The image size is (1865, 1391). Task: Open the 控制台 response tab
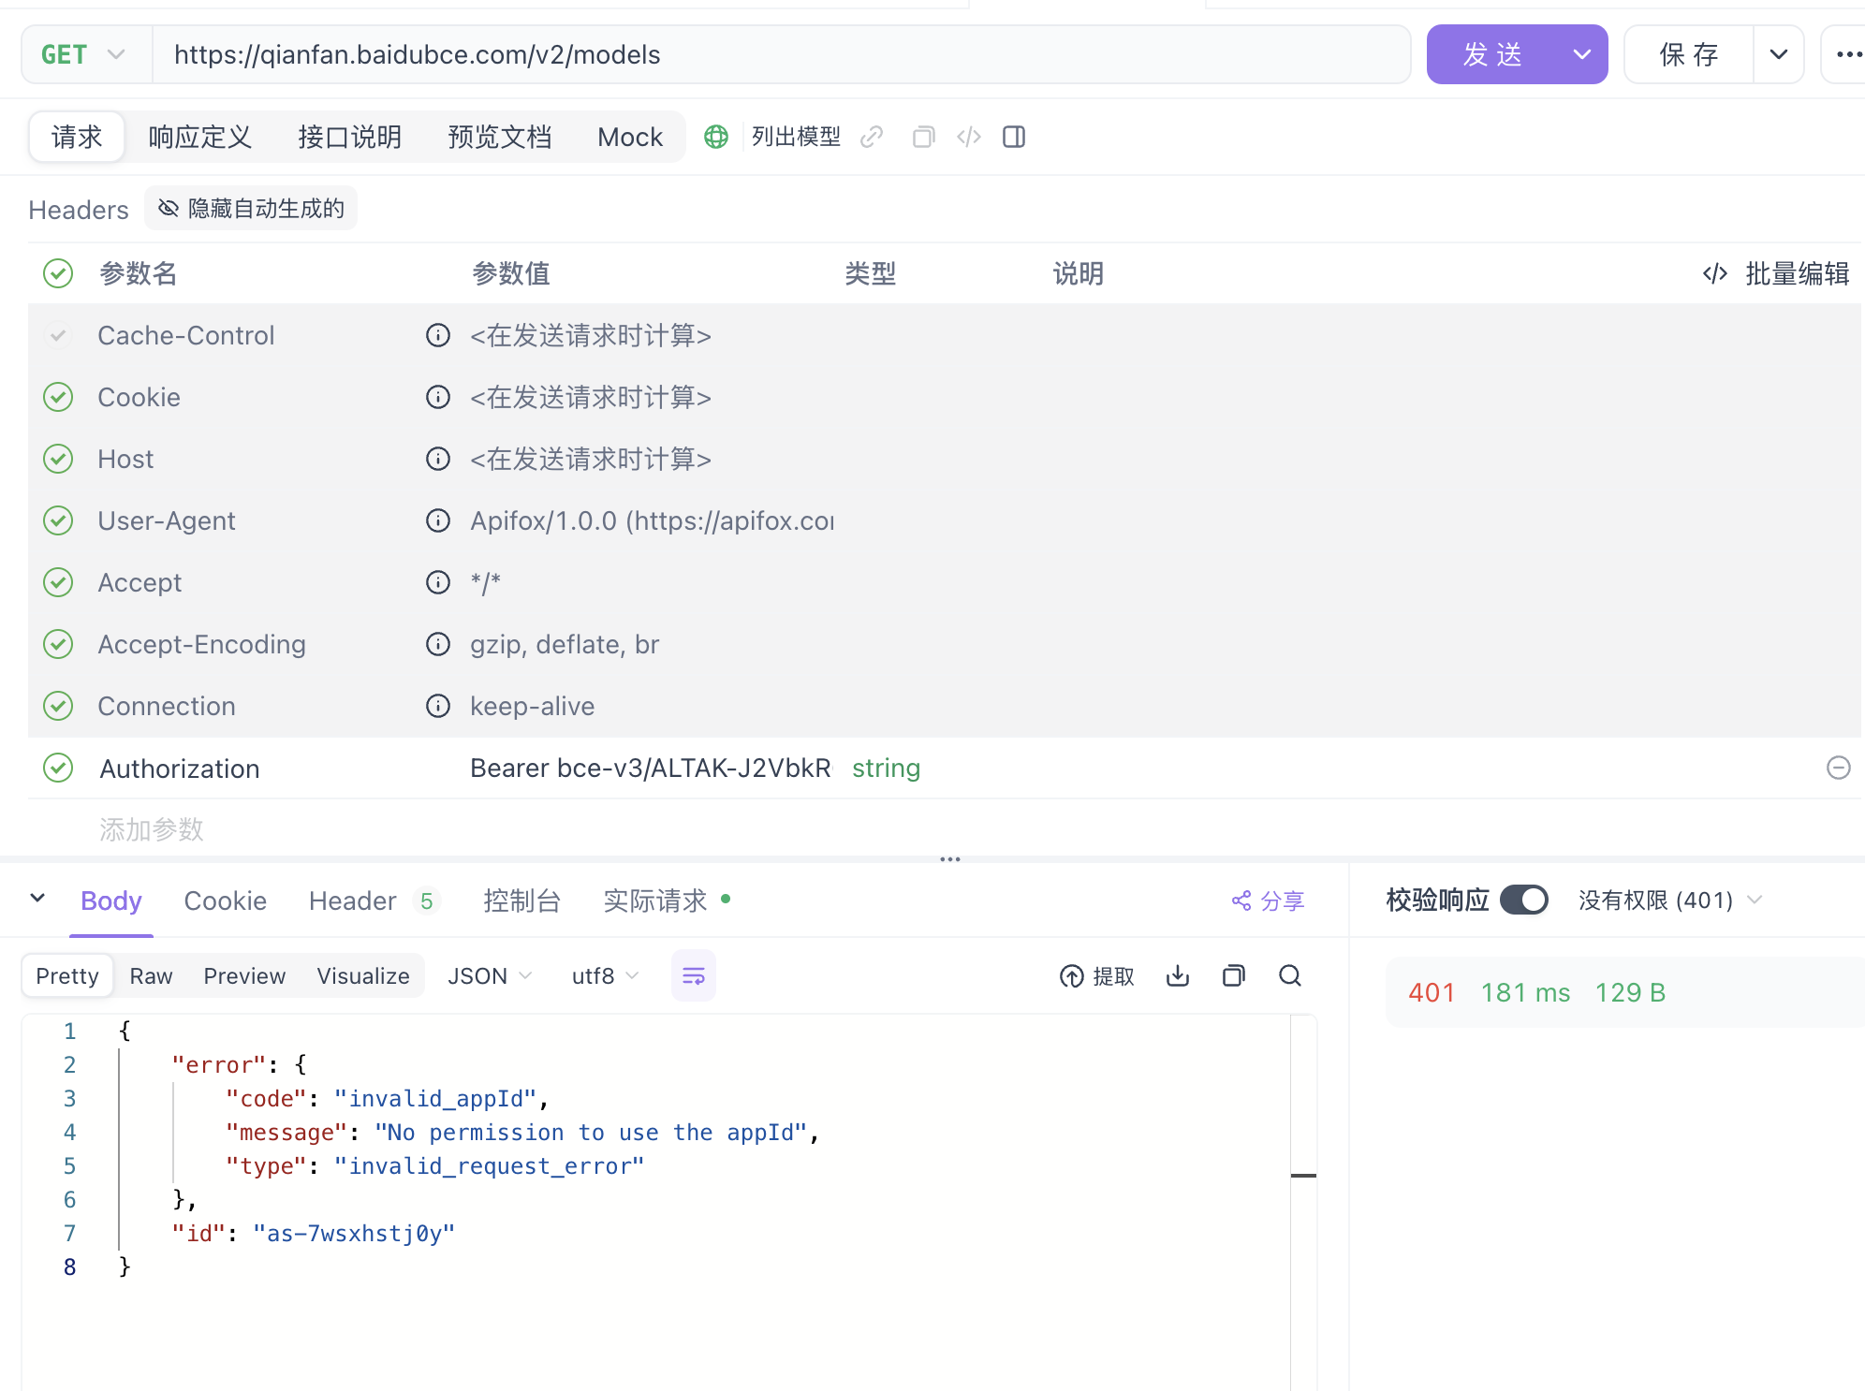click(521, 900)
